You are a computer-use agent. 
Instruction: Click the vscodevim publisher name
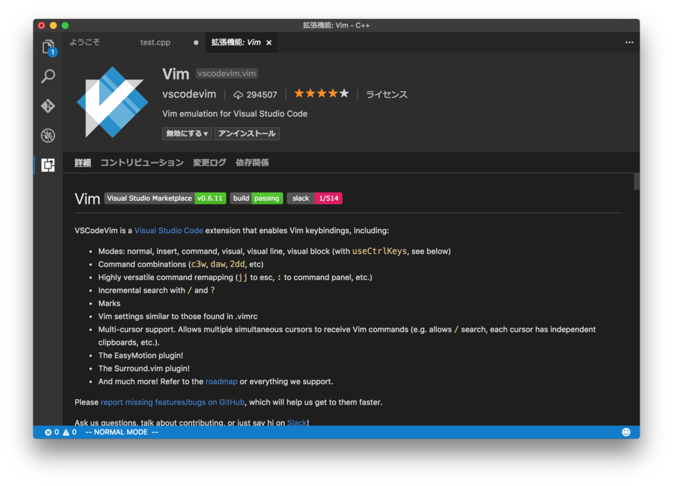(x=189, y=94)
